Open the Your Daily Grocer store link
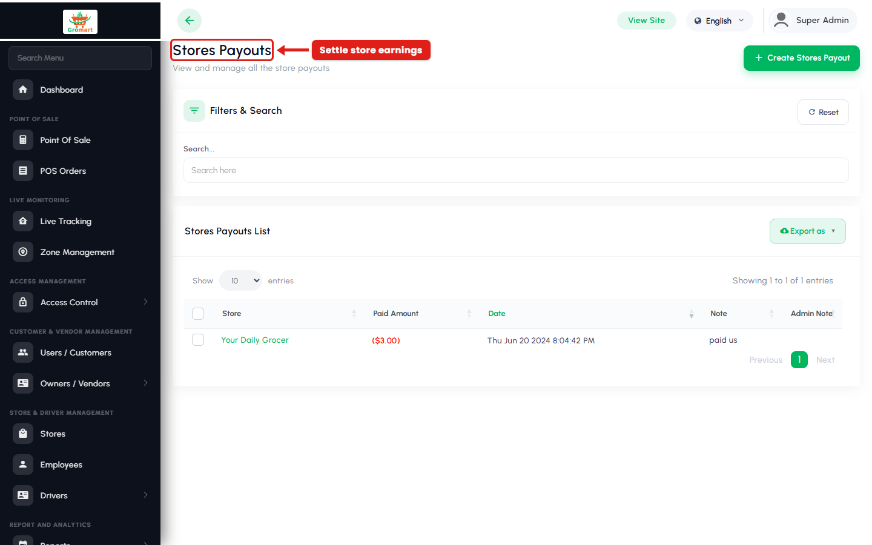 click(x=255, y=340)
